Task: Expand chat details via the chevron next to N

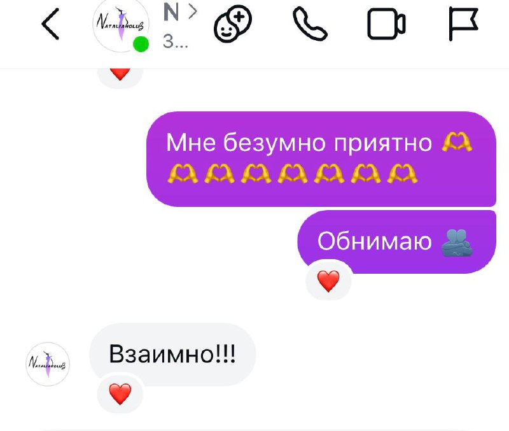Action: 193,12
